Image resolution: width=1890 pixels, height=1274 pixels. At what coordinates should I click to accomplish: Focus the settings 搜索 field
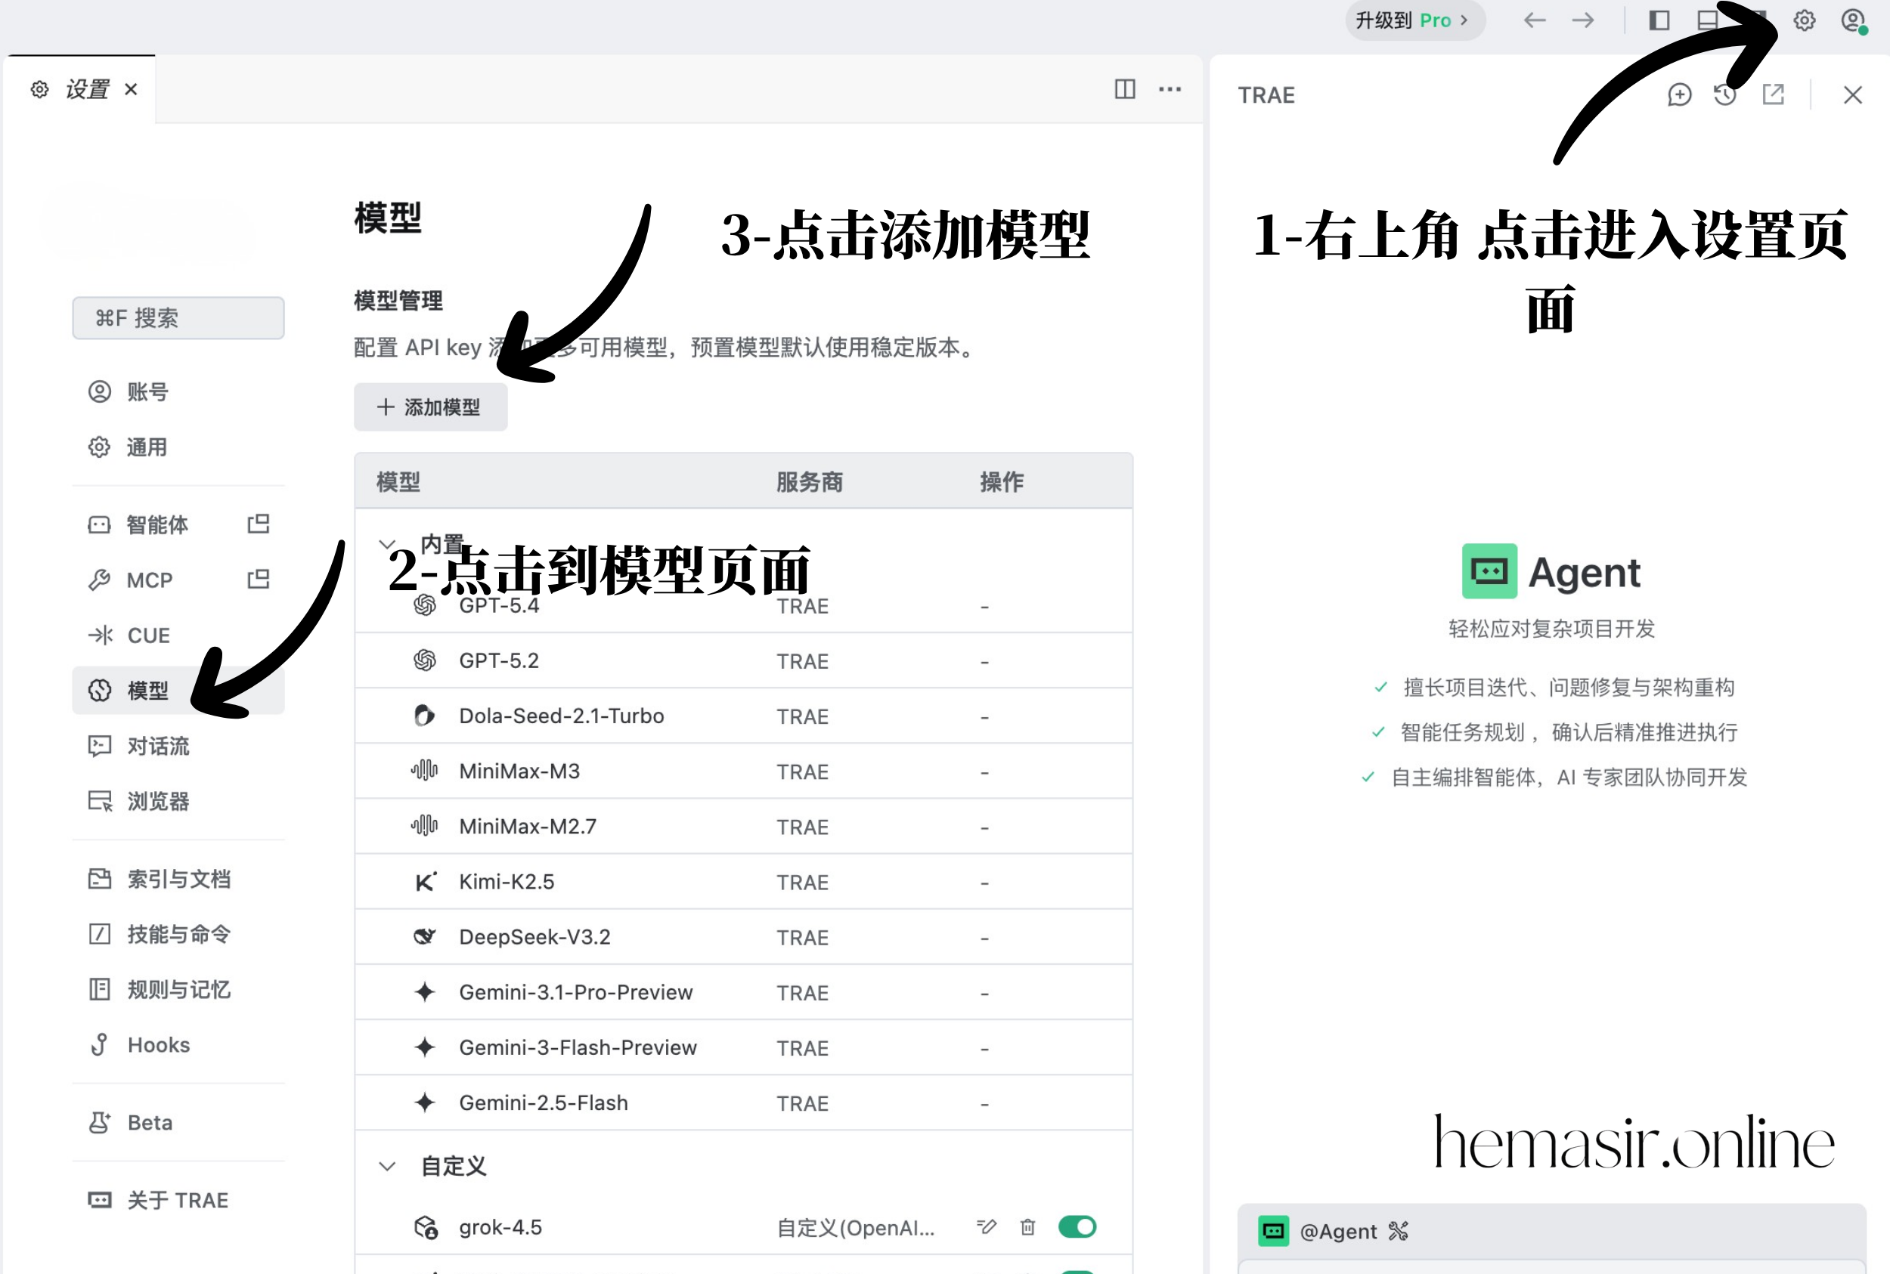(178, 317)
